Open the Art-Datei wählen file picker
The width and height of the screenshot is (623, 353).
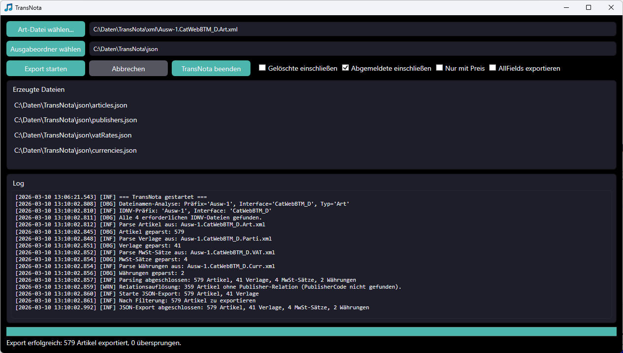point(45,29)
